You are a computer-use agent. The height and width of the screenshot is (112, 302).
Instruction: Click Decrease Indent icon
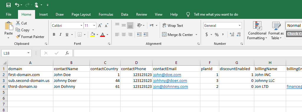click(x=139, y=34)
